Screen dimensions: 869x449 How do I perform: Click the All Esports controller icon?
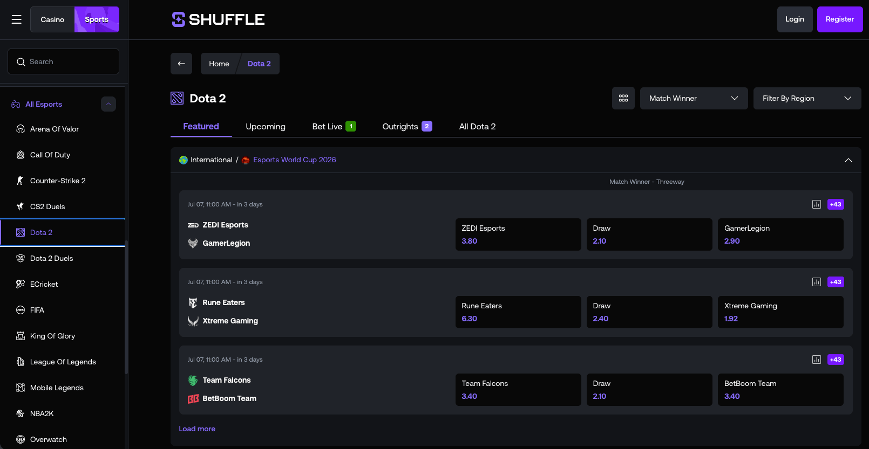(16, 104)
